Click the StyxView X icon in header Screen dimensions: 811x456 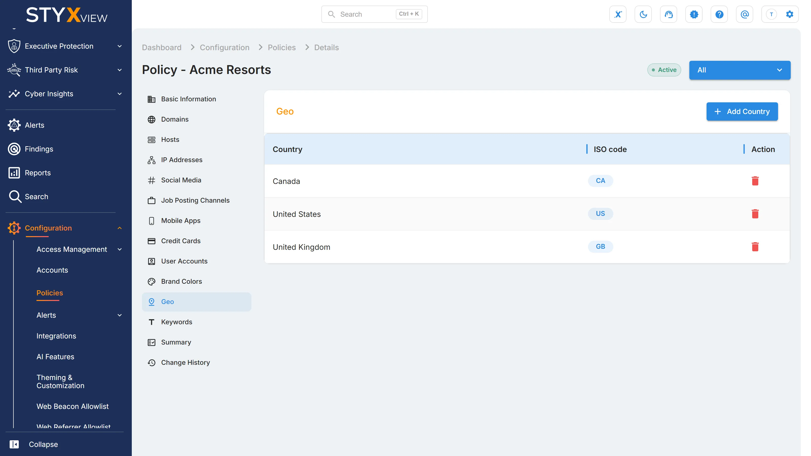(x=618, y=14)
